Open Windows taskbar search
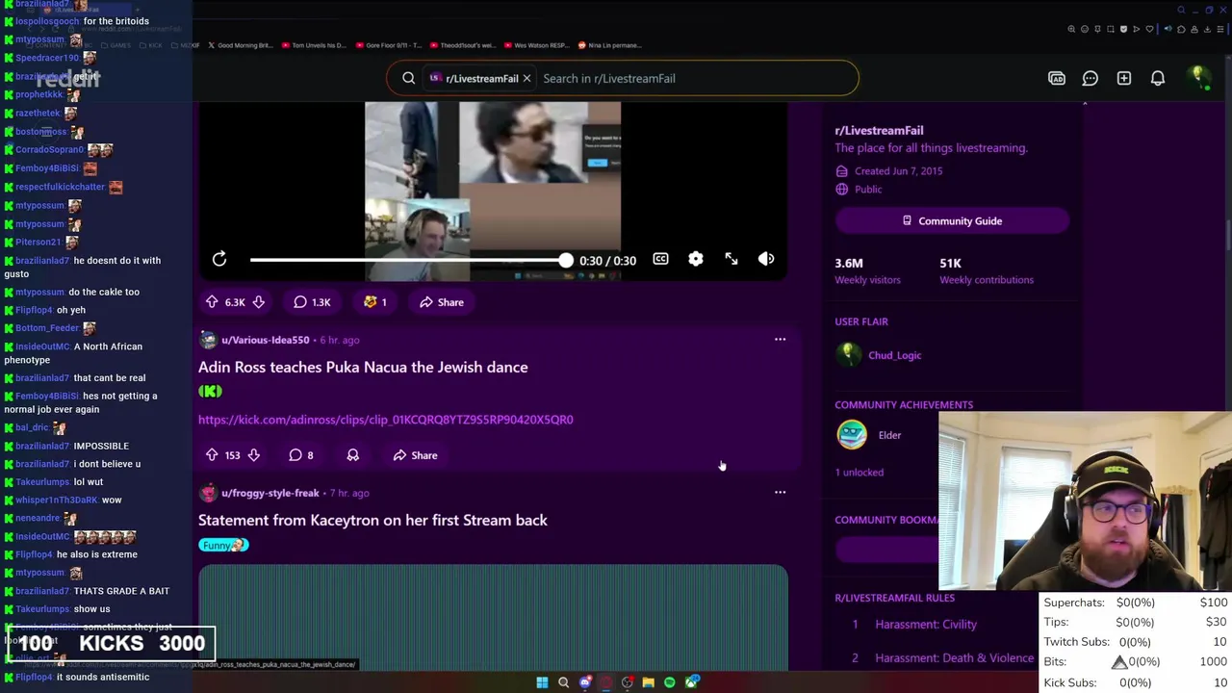Image resolution: width=1232 pixels, height=693 pixels. (x=564, y=682)
